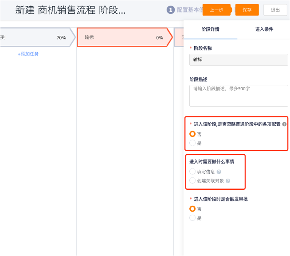Switch to the 阶段详情 tab
This screenshot has height=256, width=290.
coord(210,29)
